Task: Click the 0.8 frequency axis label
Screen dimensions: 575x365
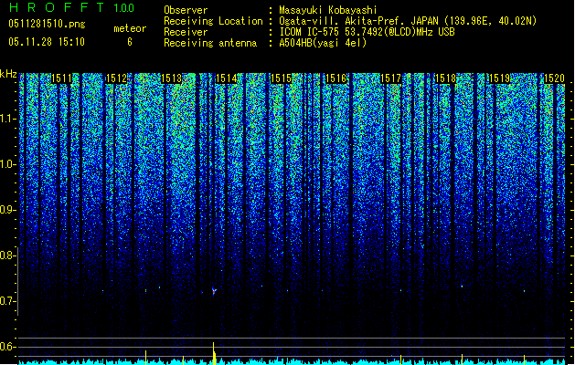Action: [x=7, y=255]
